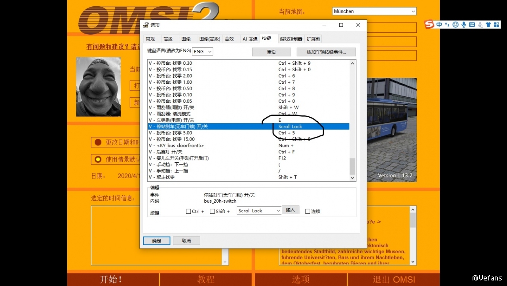Tick the Shift + modifier checkbox
The height and width of the screenshot is (286, 507).
[212, 211]
